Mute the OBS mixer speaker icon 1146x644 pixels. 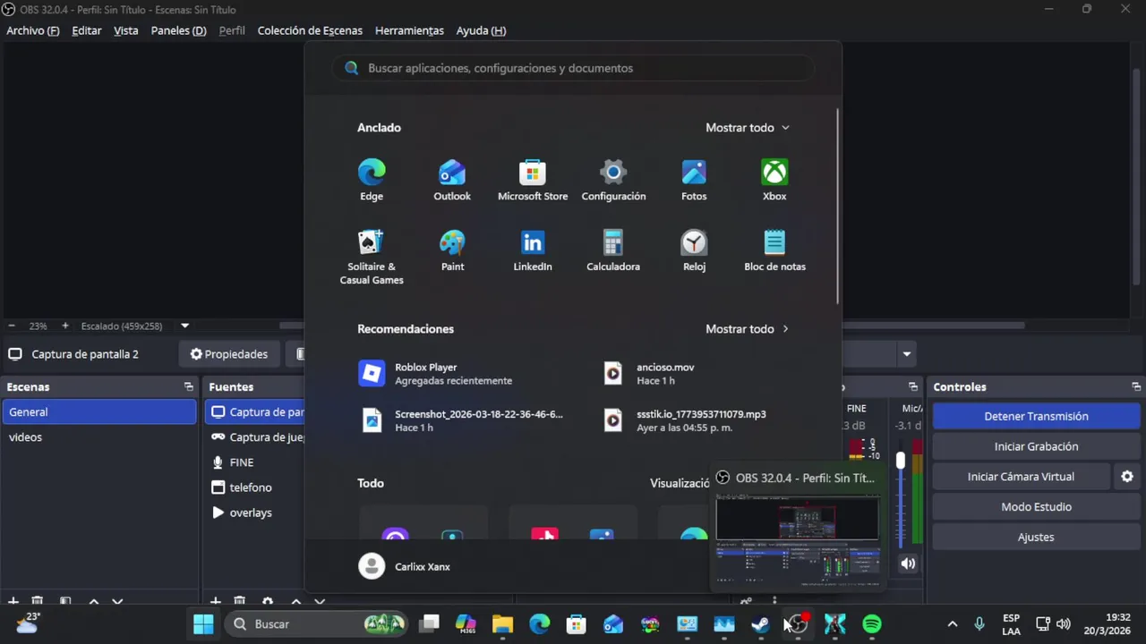908,563
